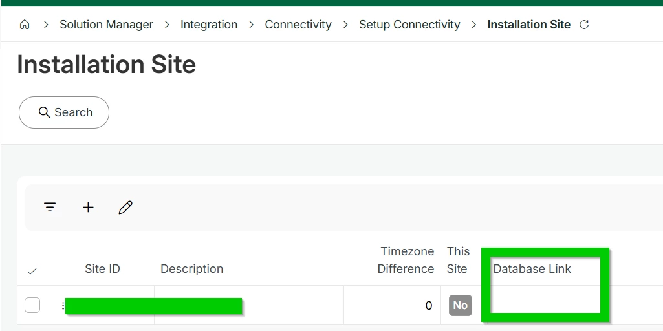Toggle the This Site No badge
This screenshot has height=331, width=663.
click(460, 305)
